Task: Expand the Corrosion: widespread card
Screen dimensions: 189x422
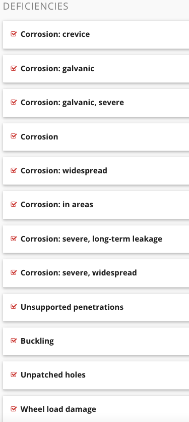Action: coord(96,171)
